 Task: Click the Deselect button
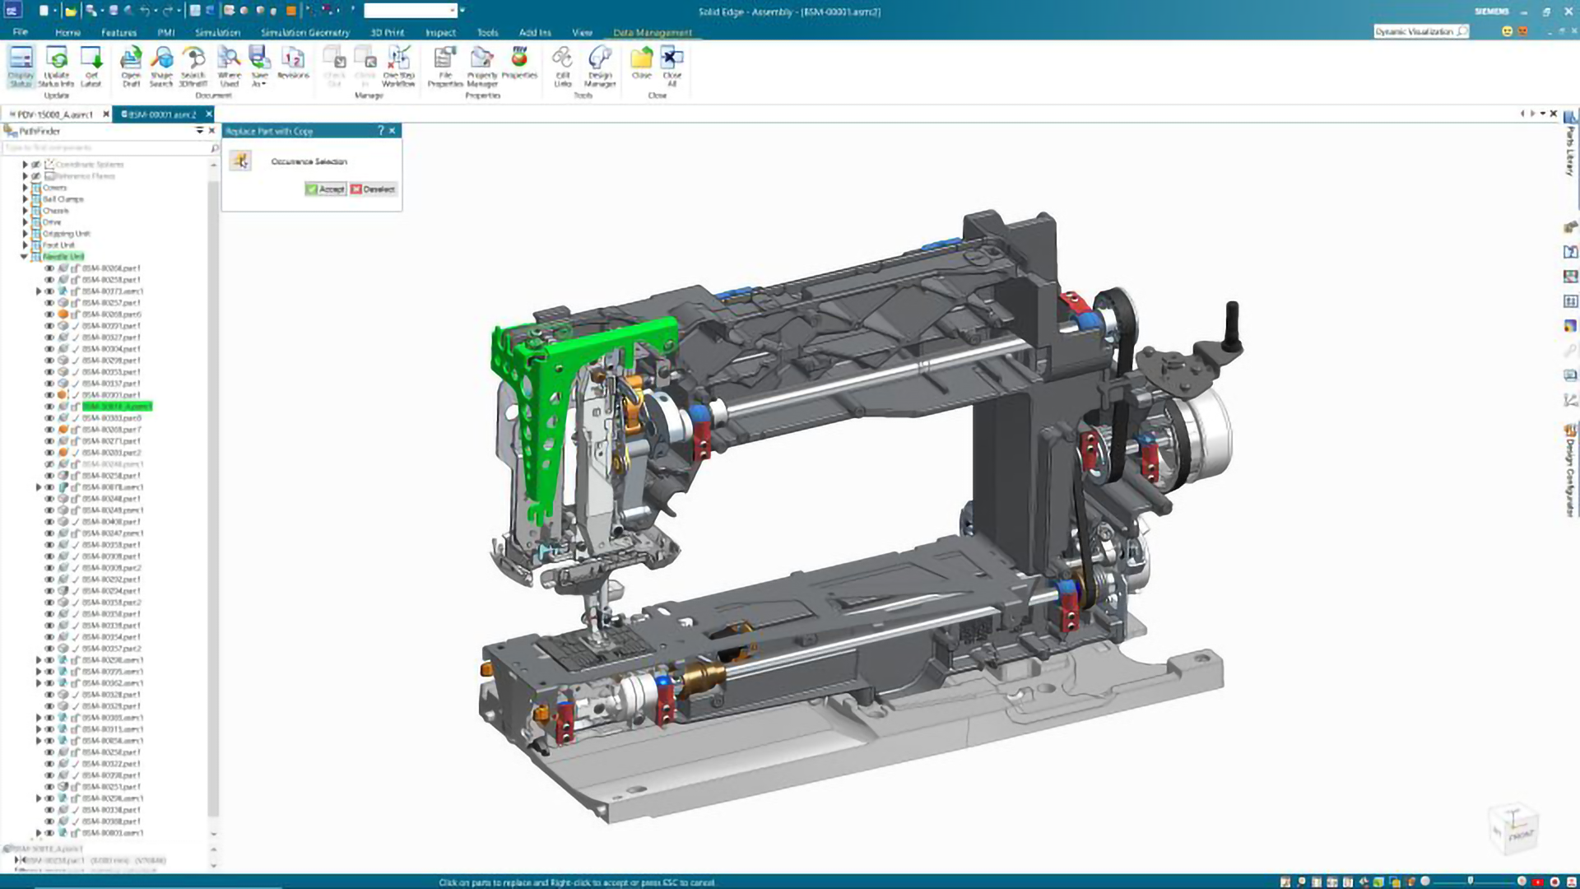373,189
